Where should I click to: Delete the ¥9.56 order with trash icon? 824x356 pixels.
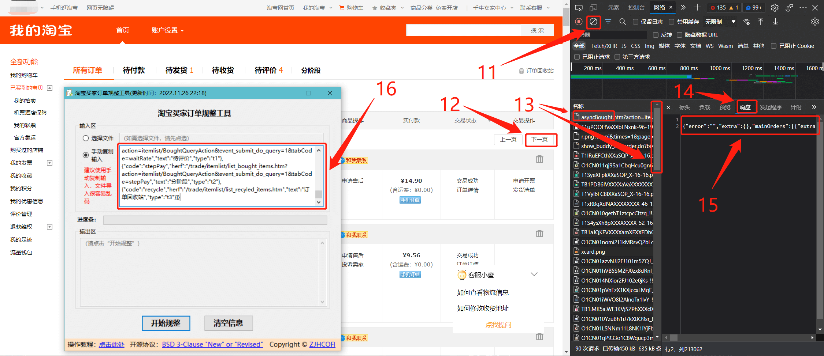pos(539,233)
